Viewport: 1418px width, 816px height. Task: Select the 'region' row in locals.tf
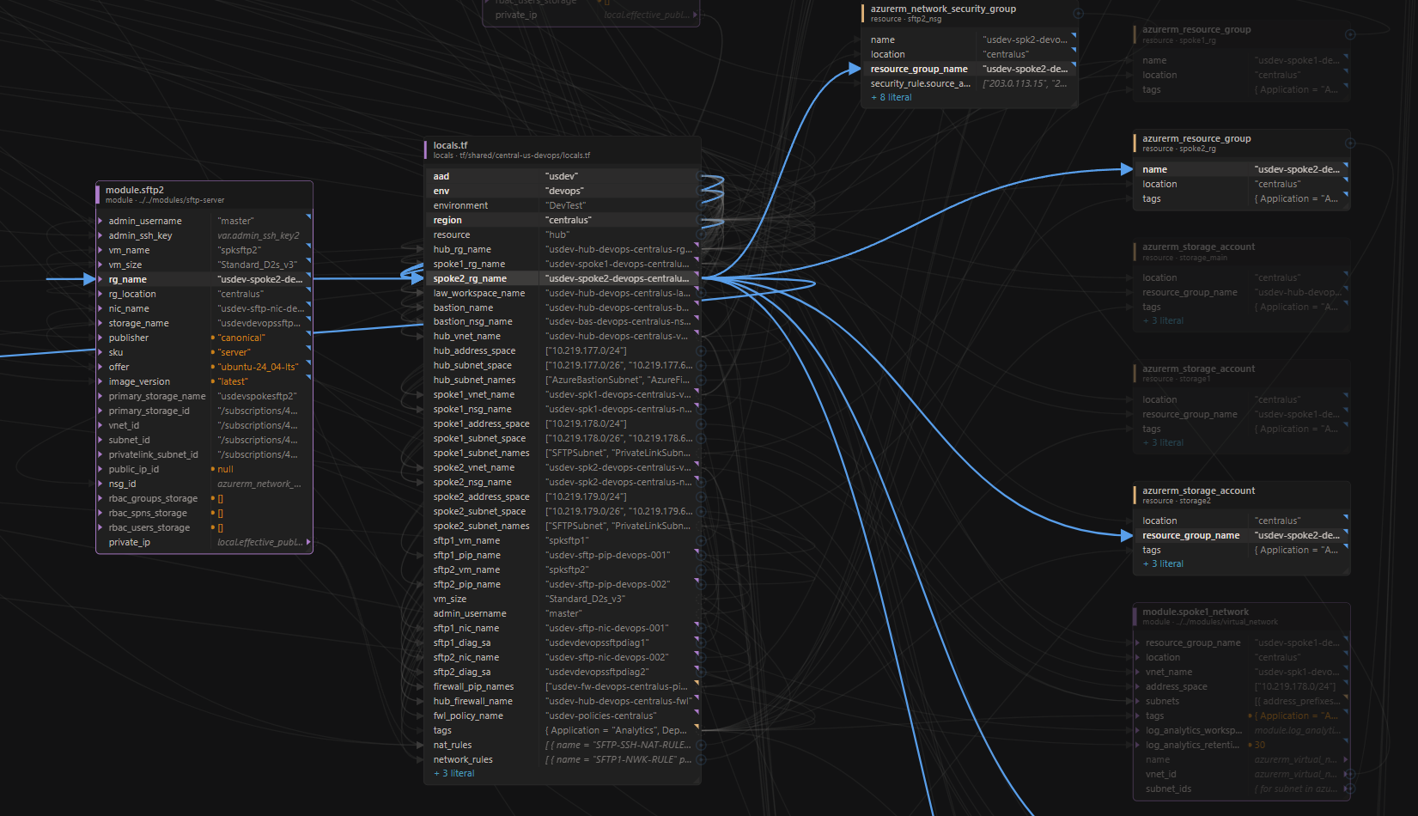563,220
